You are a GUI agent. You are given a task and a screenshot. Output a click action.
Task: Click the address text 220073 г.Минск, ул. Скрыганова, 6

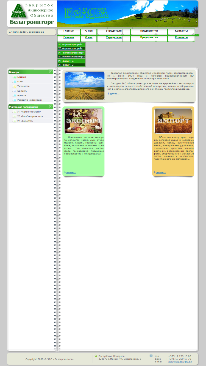[x=120, y=359]
